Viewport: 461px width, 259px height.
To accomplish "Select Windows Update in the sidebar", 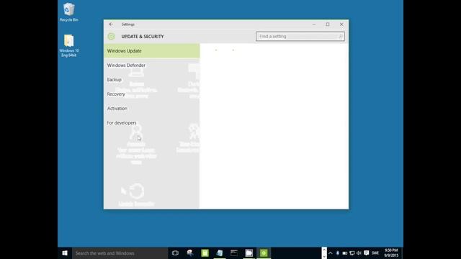I will (152, 51).
